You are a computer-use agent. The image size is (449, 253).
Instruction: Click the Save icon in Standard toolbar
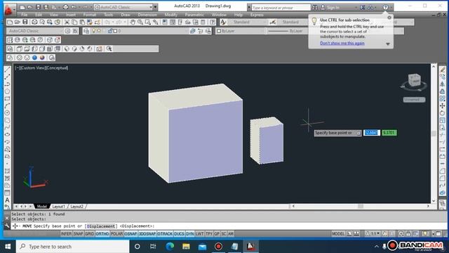[x=25, y=22]
